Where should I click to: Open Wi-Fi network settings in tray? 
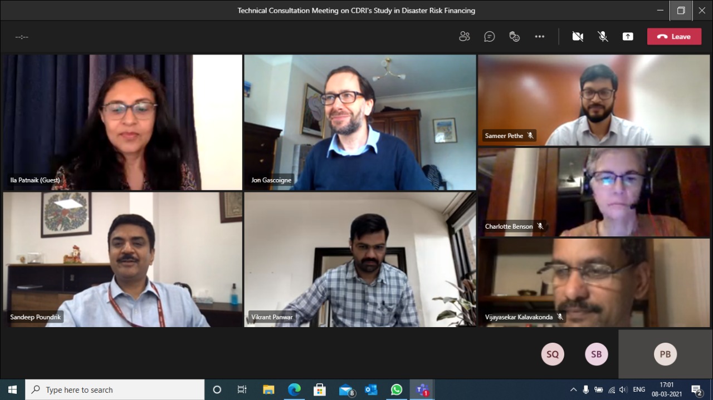pos(612,389)
